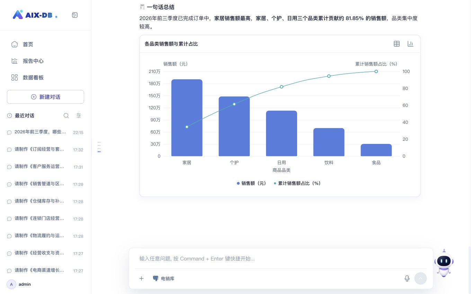Open the admin user profile
Image resolution: width=471 pixels, height=294 pixels.
click(19, 284)
